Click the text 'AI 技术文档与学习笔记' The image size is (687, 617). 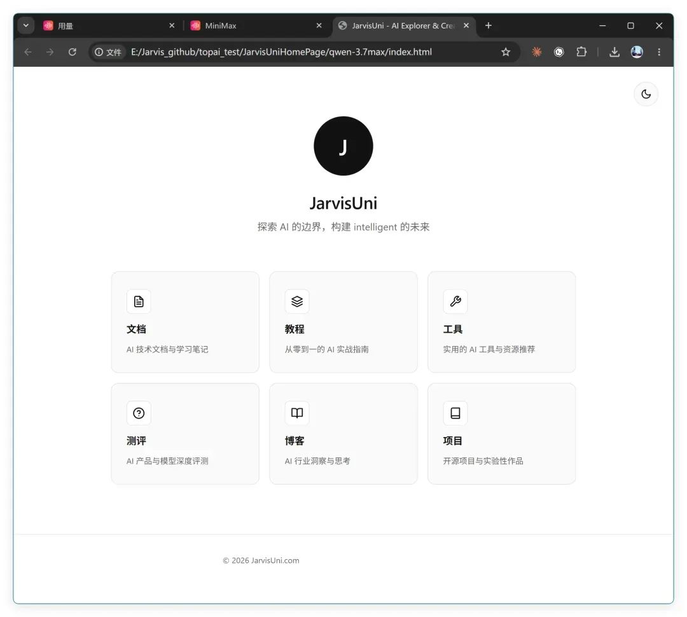(167, 349)
